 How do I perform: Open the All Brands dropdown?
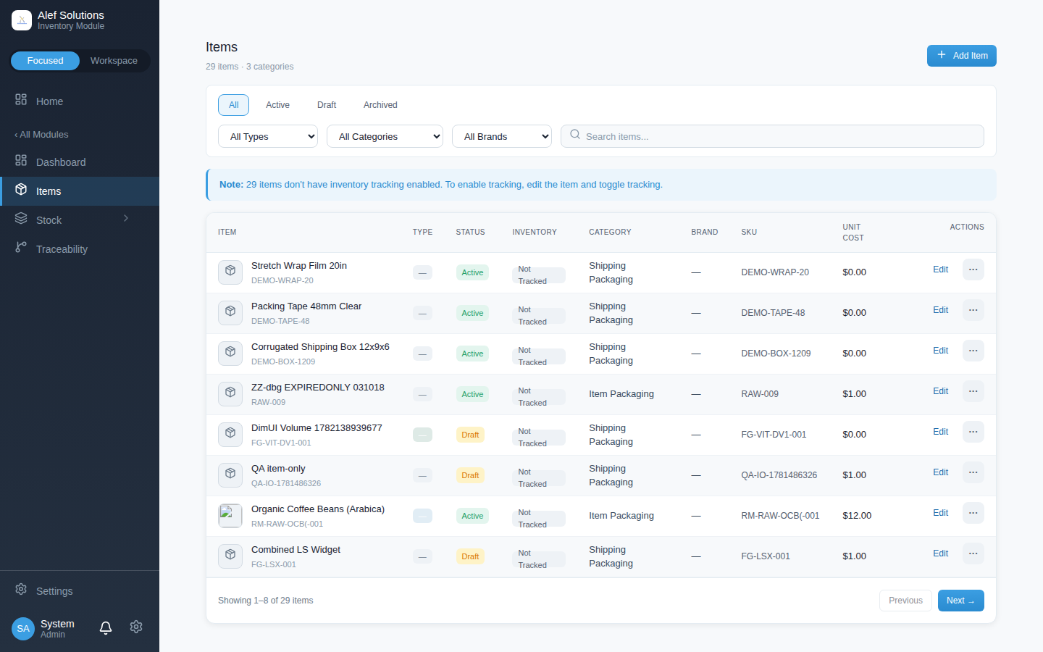click(x=502, y=136)
